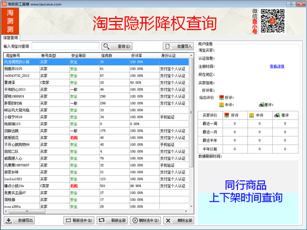Switch to the 信誉查询 tab

(x=11, y=37)
